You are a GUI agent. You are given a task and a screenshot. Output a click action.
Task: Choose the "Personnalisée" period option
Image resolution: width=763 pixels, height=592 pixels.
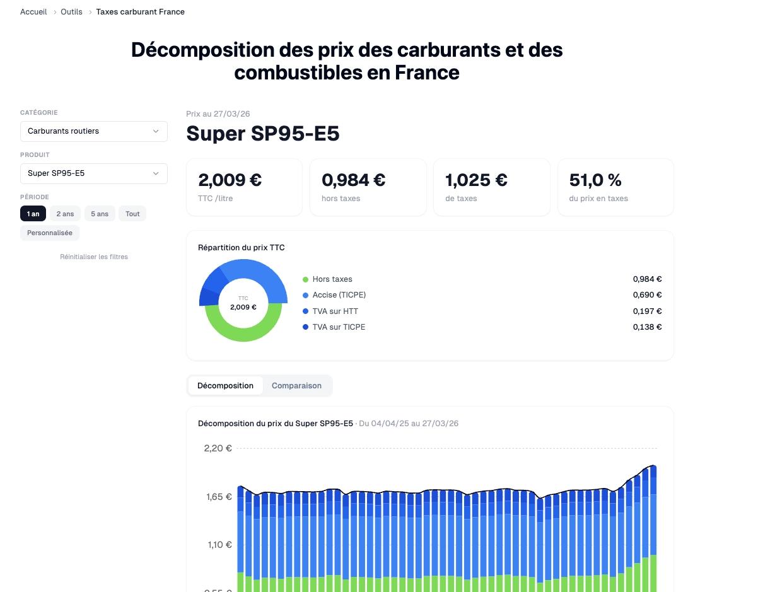click(x=49, y=233)
